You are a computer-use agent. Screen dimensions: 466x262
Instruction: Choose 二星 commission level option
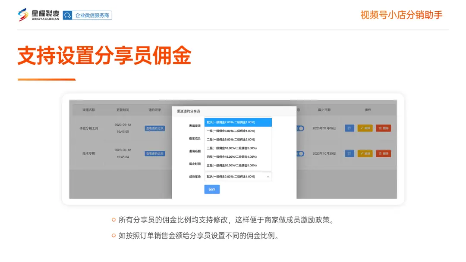(238, 140)
